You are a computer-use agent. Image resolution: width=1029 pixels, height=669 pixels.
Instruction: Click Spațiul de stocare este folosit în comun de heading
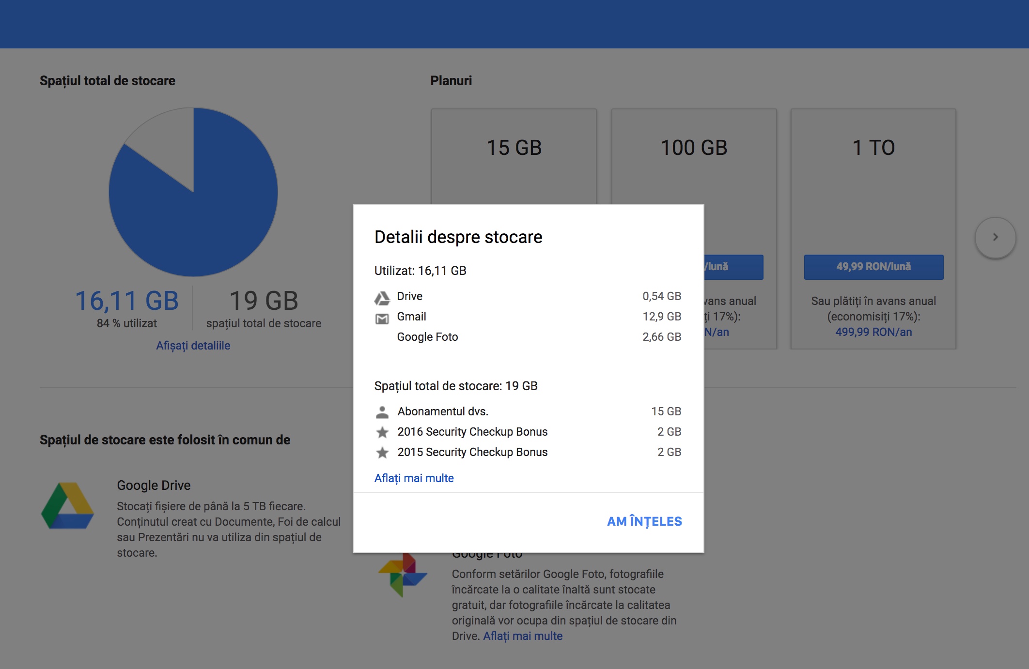[x=165, y=440]
